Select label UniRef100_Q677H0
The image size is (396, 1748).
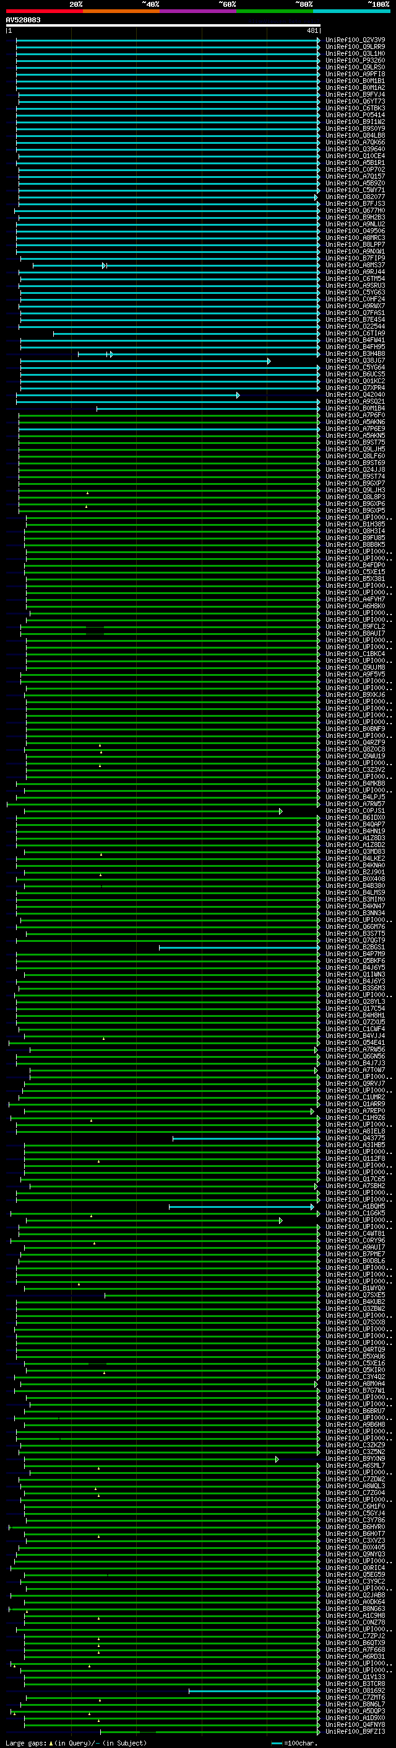(x=355, y=210)
